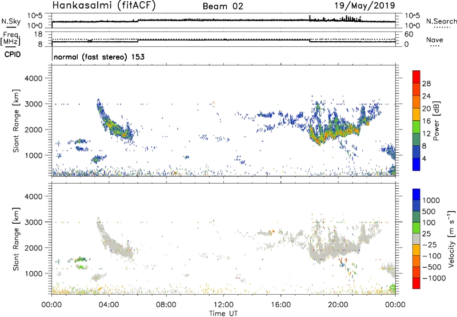Click the blue bottom segment of power colorbar
This screenshot has height=317, width=457.
[416, 164]
